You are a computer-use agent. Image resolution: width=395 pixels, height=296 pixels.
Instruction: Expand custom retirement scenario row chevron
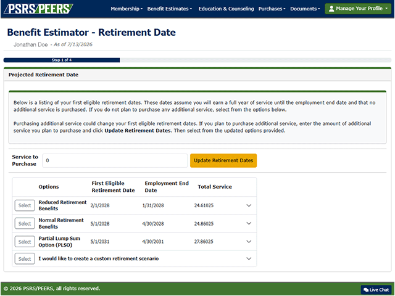click(249, 258)
